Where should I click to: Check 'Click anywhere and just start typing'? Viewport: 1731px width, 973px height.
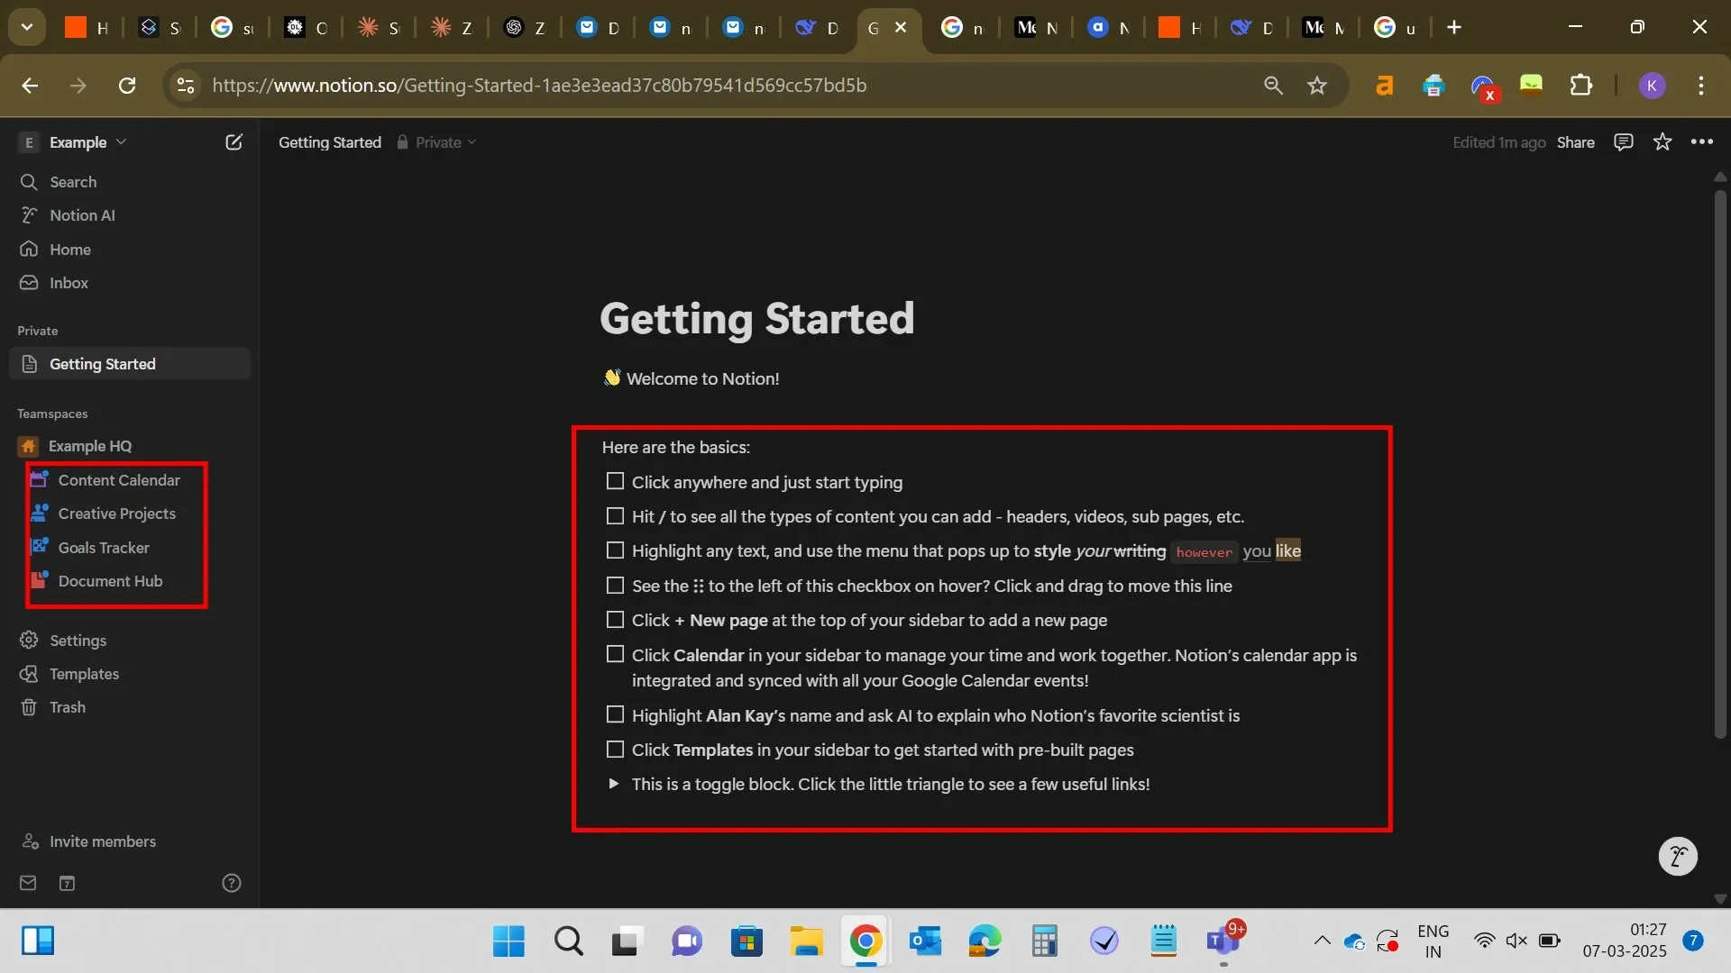point(615,481)
